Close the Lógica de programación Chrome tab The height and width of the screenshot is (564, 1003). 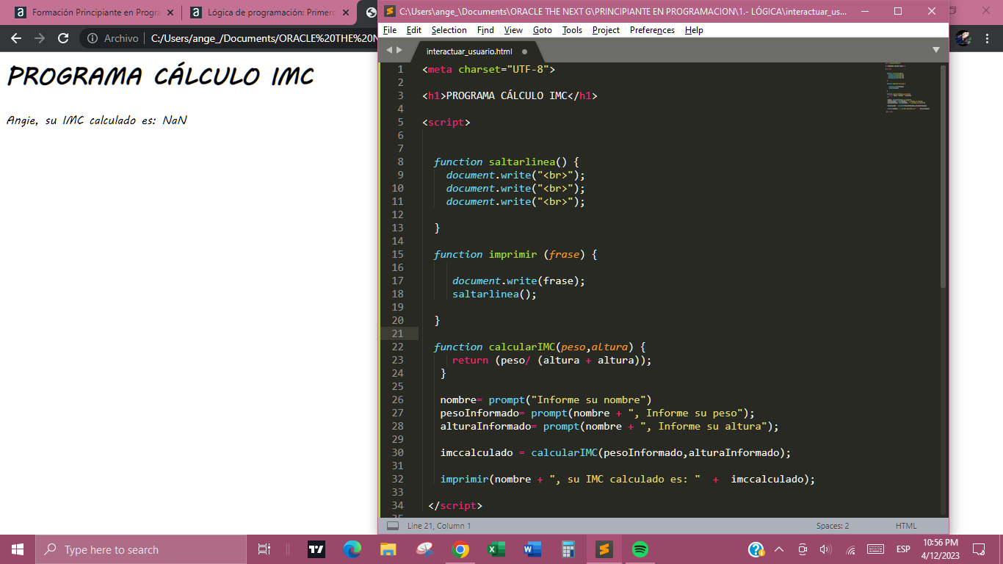point(345,12)
